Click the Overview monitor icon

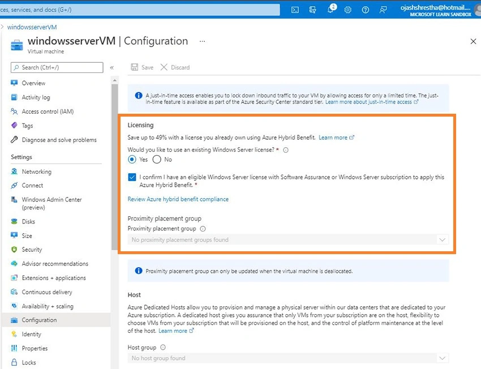pos(14,83)
